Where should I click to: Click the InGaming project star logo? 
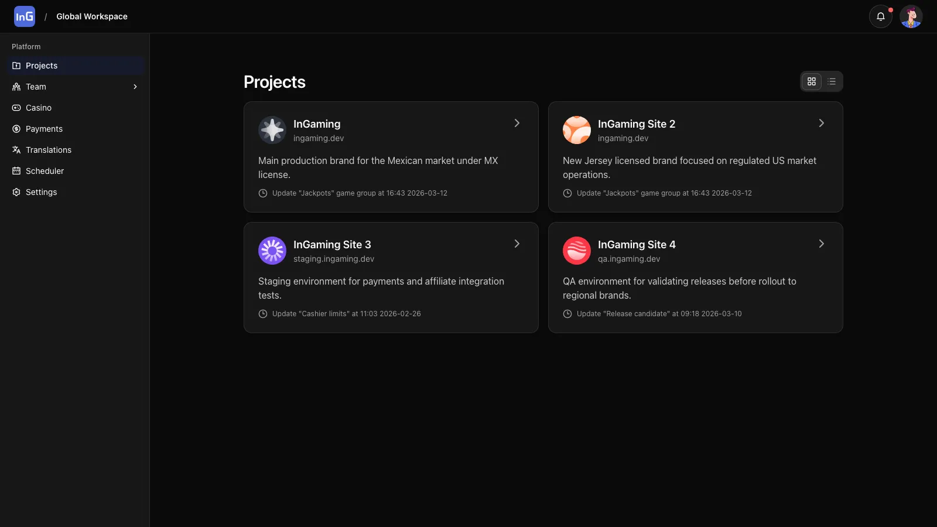(x=272, y=130)
